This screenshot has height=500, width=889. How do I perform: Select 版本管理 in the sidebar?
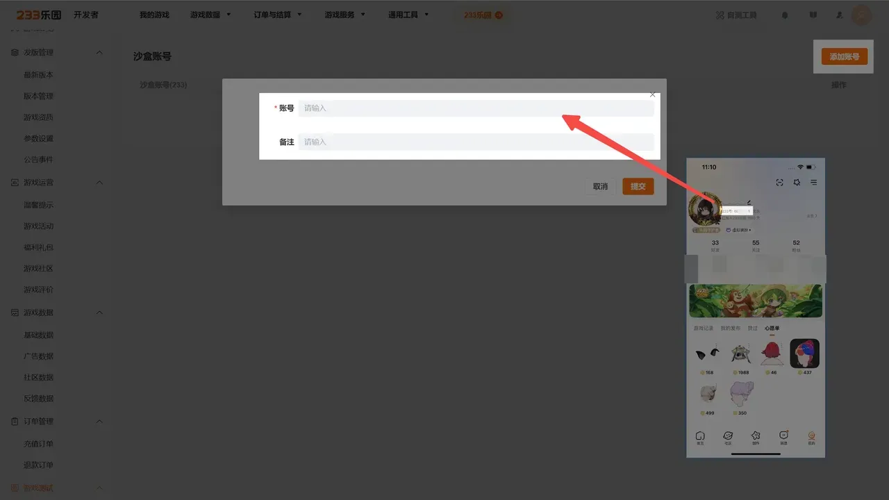[38, 97]
